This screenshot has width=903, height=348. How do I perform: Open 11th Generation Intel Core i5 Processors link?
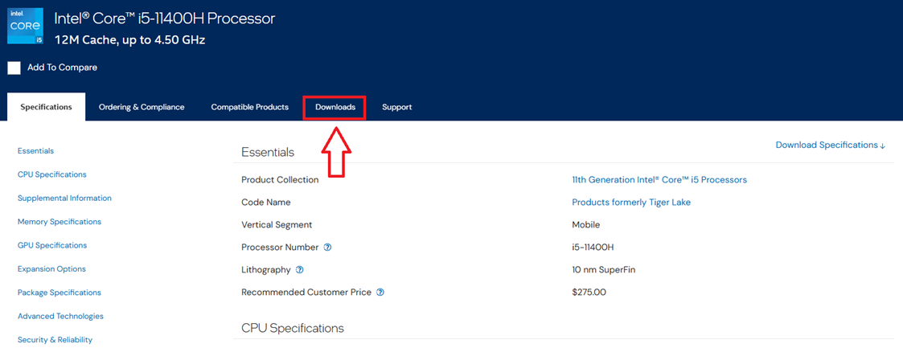[x=659, y=180]
